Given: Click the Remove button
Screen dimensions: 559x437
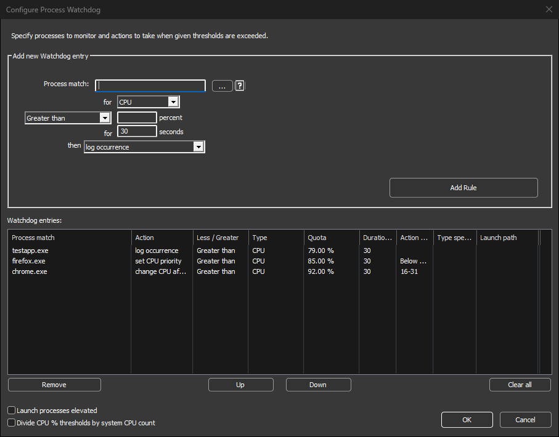Looking at the screenshot, I should (54, 385).
